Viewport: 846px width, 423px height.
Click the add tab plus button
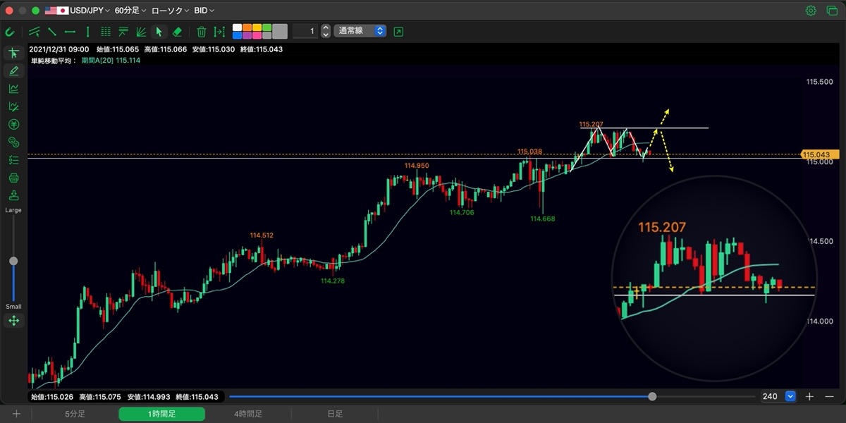coord(16,414)
